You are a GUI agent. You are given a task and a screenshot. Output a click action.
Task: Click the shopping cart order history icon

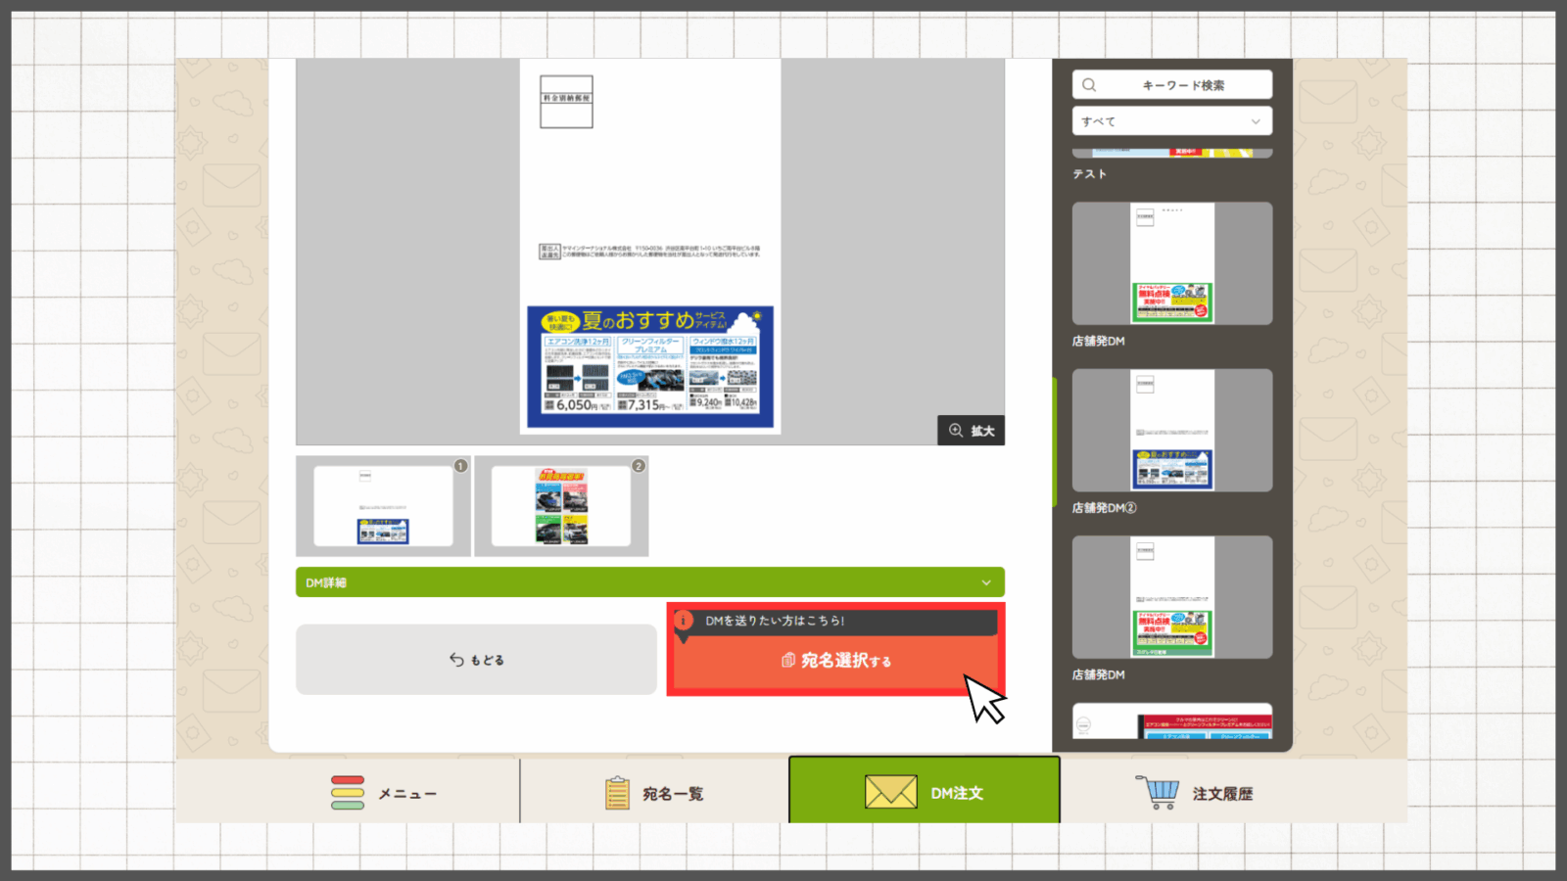coord(1159,792)
